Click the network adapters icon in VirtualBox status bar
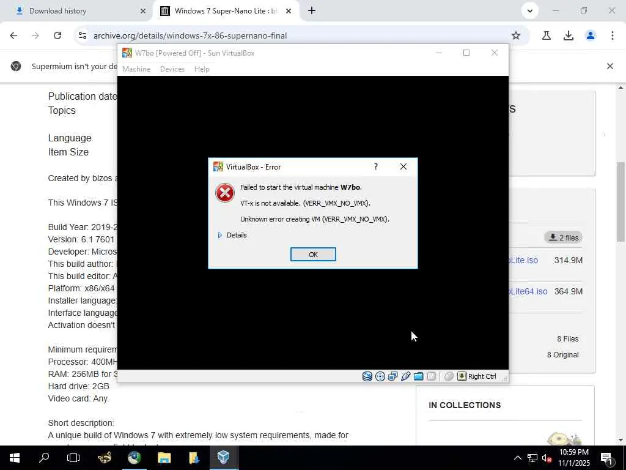626x470 pixels. tap(393, 376)
